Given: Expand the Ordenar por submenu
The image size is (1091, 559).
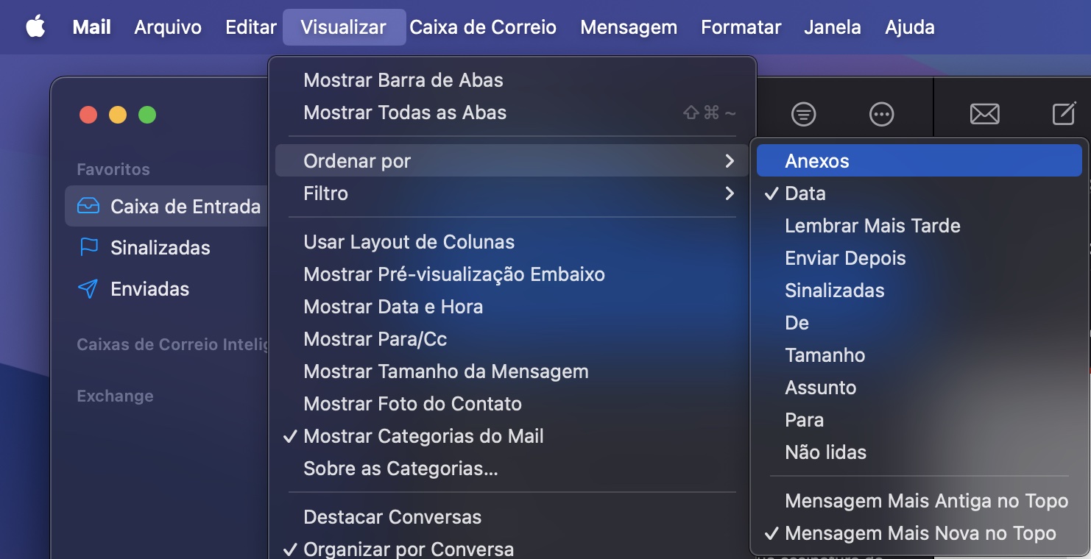Looking at the screenshot, I should coord(358,160).
